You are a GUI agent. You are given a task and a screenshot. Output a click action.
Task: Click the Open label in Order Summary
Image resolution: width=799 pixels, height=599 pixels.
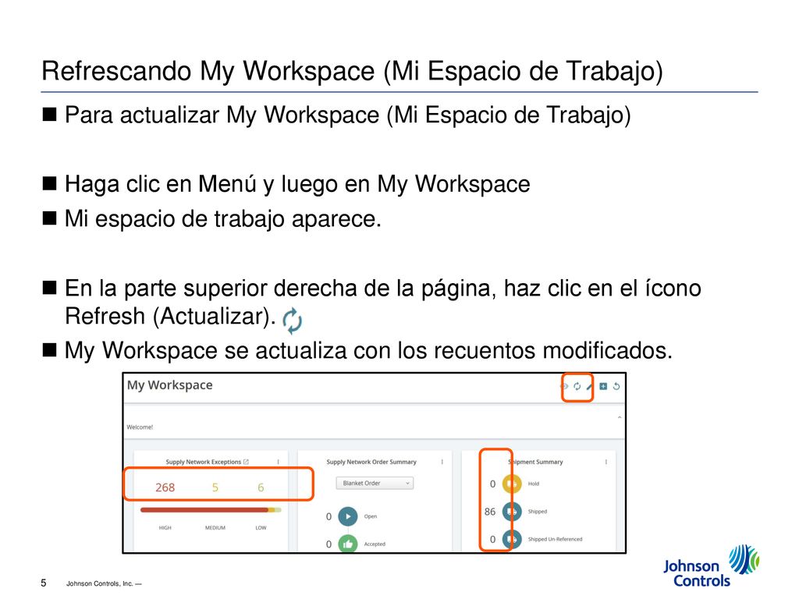point(371,516)
